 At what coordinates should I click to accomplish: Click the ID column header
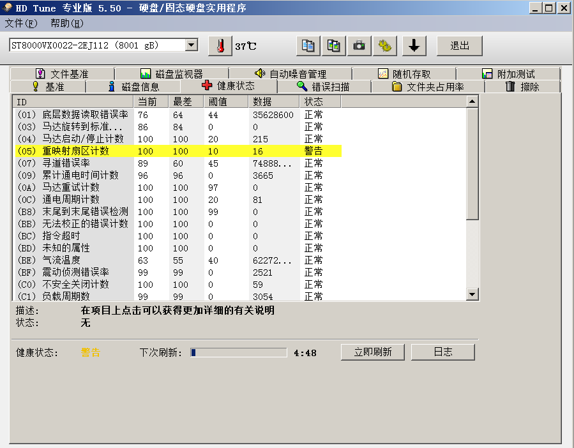pos(73,101)
